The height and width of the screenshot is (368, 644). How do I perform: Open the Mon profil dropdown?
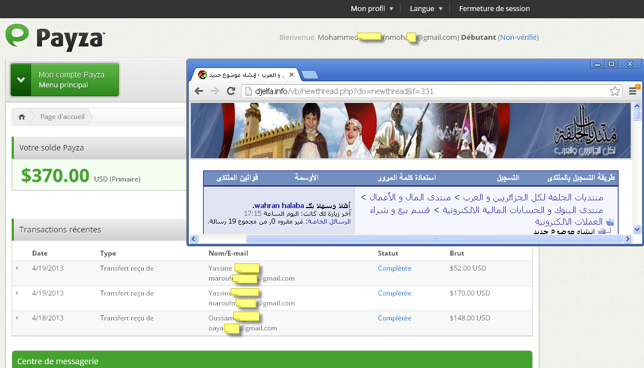[x=372, y=9]
